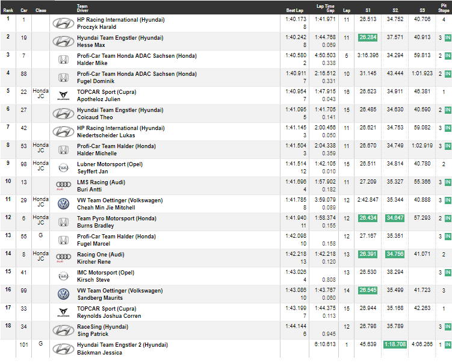Image resolution: width=452 pixels, height=363 pixels.
Task: Click the Car column header
Action: pos(24,10)
